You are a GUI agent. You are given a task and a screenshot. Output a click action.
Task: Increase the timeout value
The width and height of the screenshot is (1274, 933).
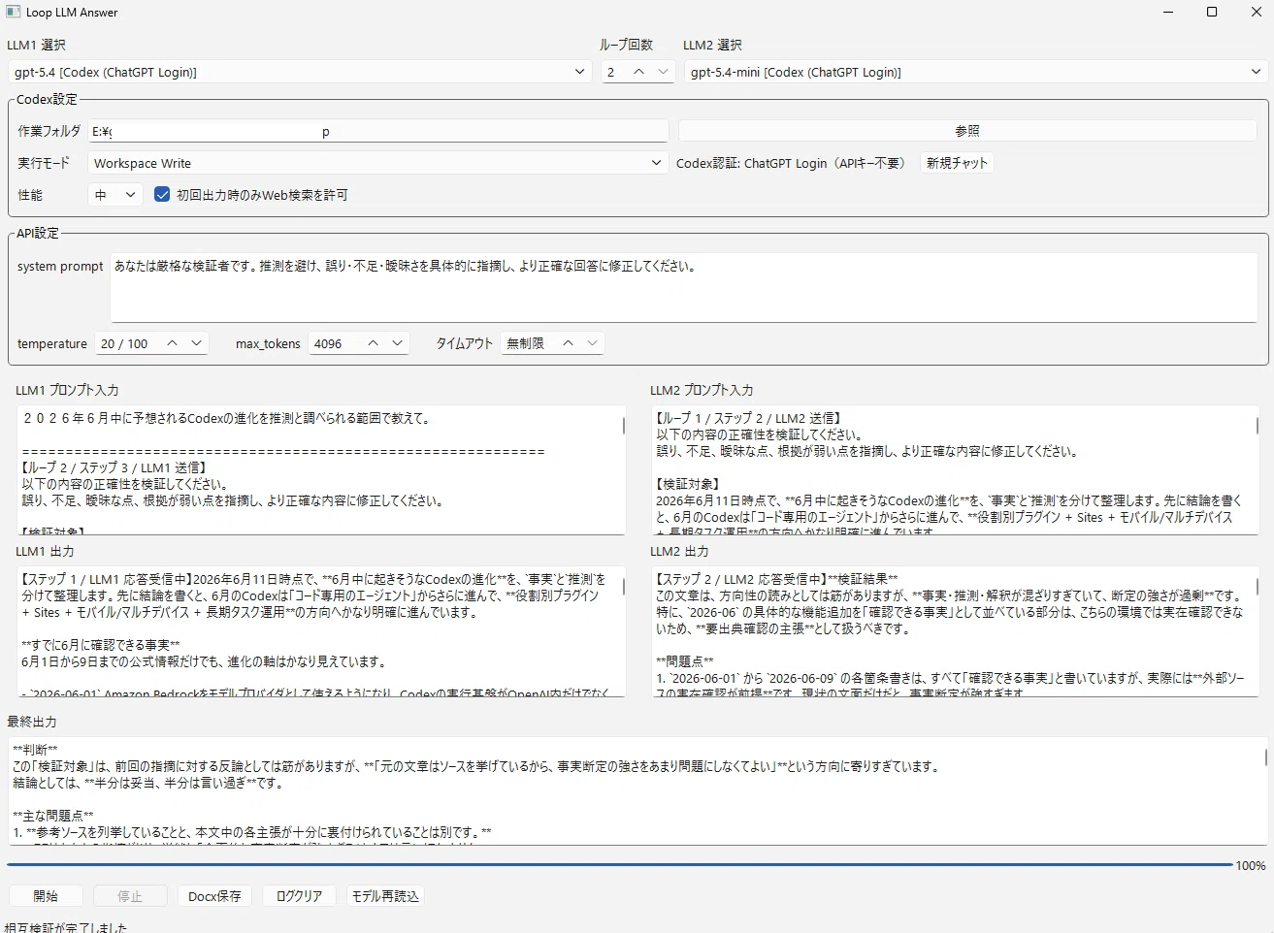pyautogui.click(x=569, y=343)
